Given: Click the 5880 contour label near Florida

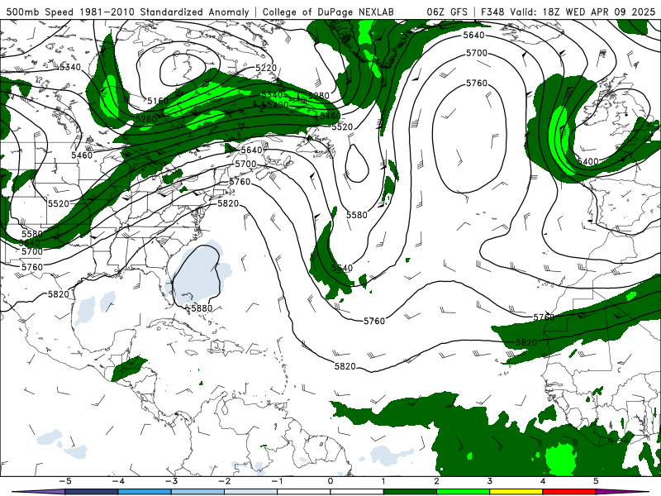Looking at the screenshot, I should [202, 308].
